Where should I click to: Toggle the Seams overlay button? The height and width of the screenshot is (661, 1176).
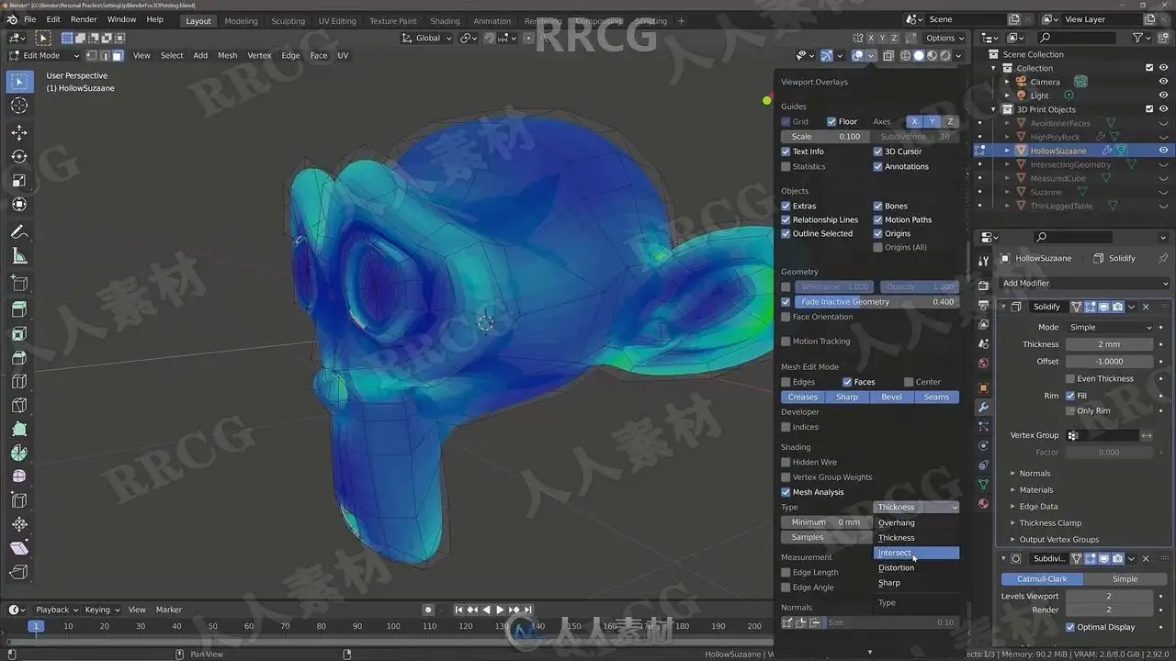point(936,397)
